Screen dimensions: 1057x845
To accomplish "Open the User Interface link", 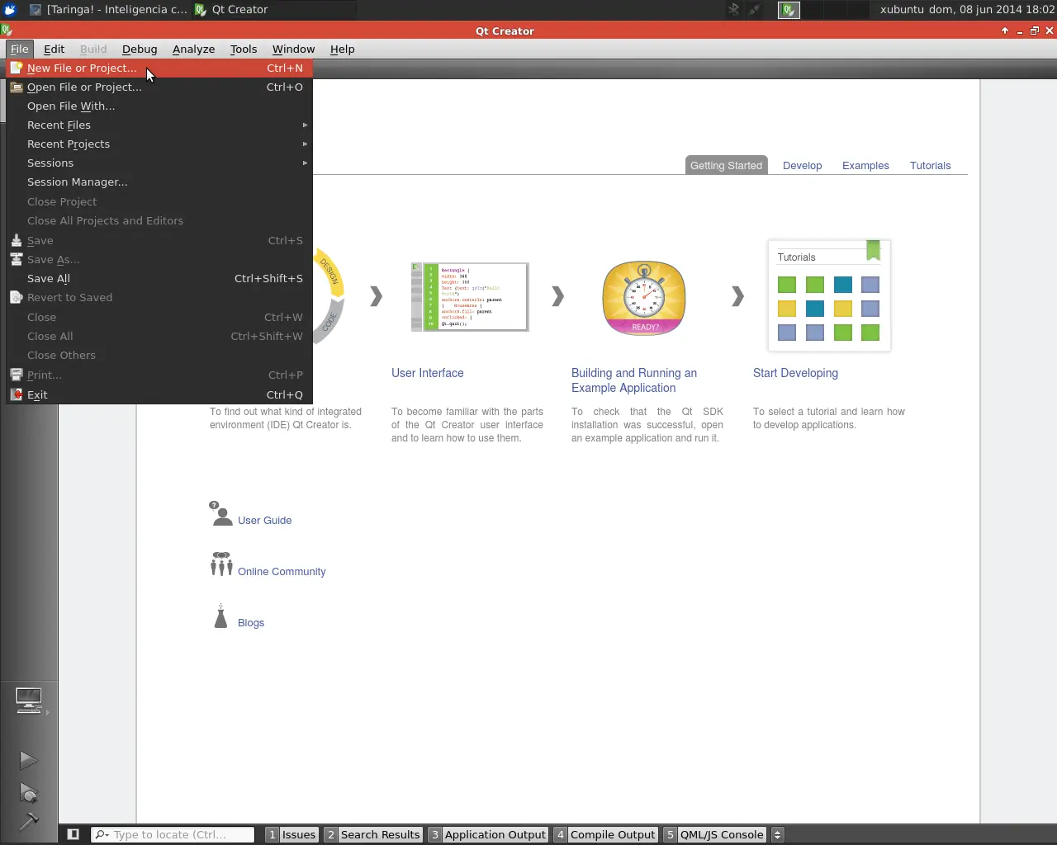I will tap(428, 373).
